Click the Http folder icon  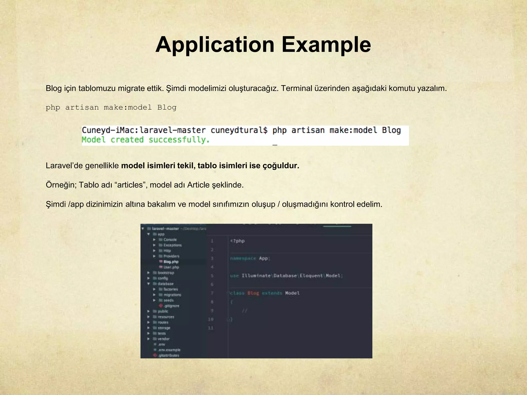click(x=161, y=251)
